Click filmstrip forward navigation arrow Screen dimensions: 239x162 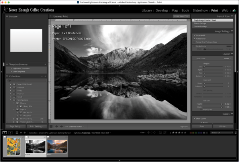click(x=25, y=133)
